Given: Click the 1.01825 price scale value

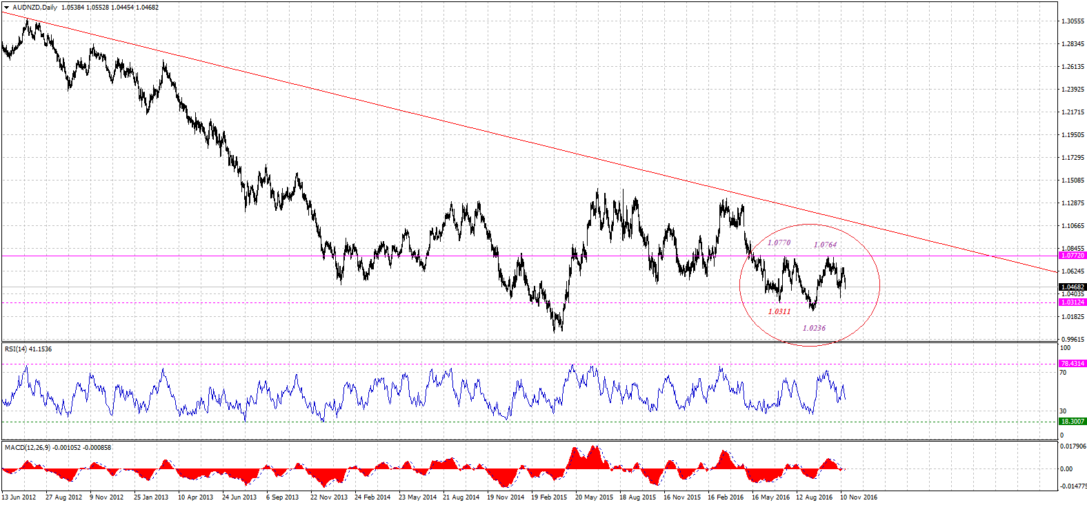Looking at the screenshot, I should point(1073,317).
